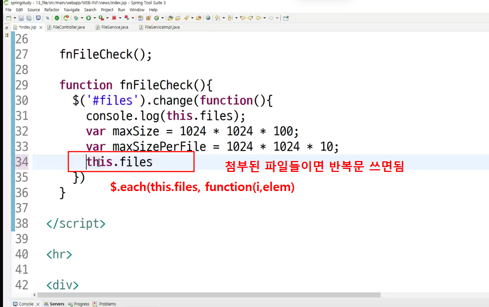Viewport: 489px width, 307px height.
Task: Open the coverage launch dropdown arrow
Action: click(107, 18)
